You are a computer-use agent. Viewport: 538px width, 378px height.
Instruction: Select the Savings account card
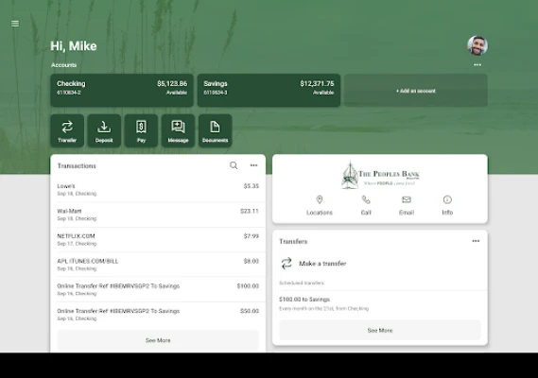tap(269, 90)
